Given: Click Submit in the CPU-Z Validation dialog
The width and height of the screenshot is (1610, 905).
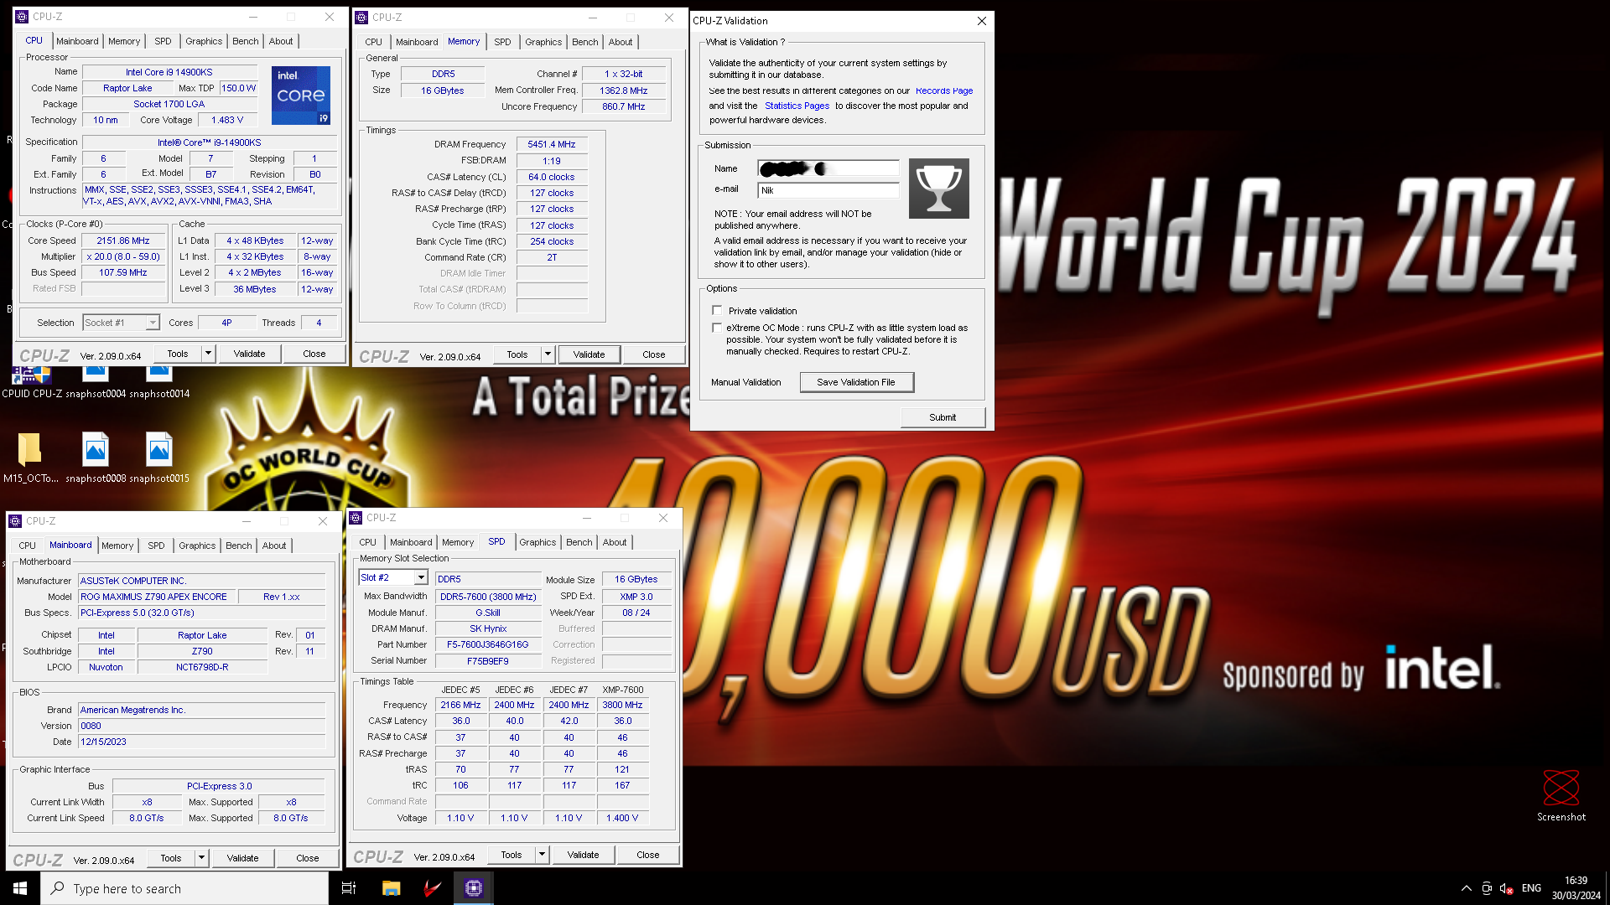Looking at the screenshot, I should click(x=943, y=417).
